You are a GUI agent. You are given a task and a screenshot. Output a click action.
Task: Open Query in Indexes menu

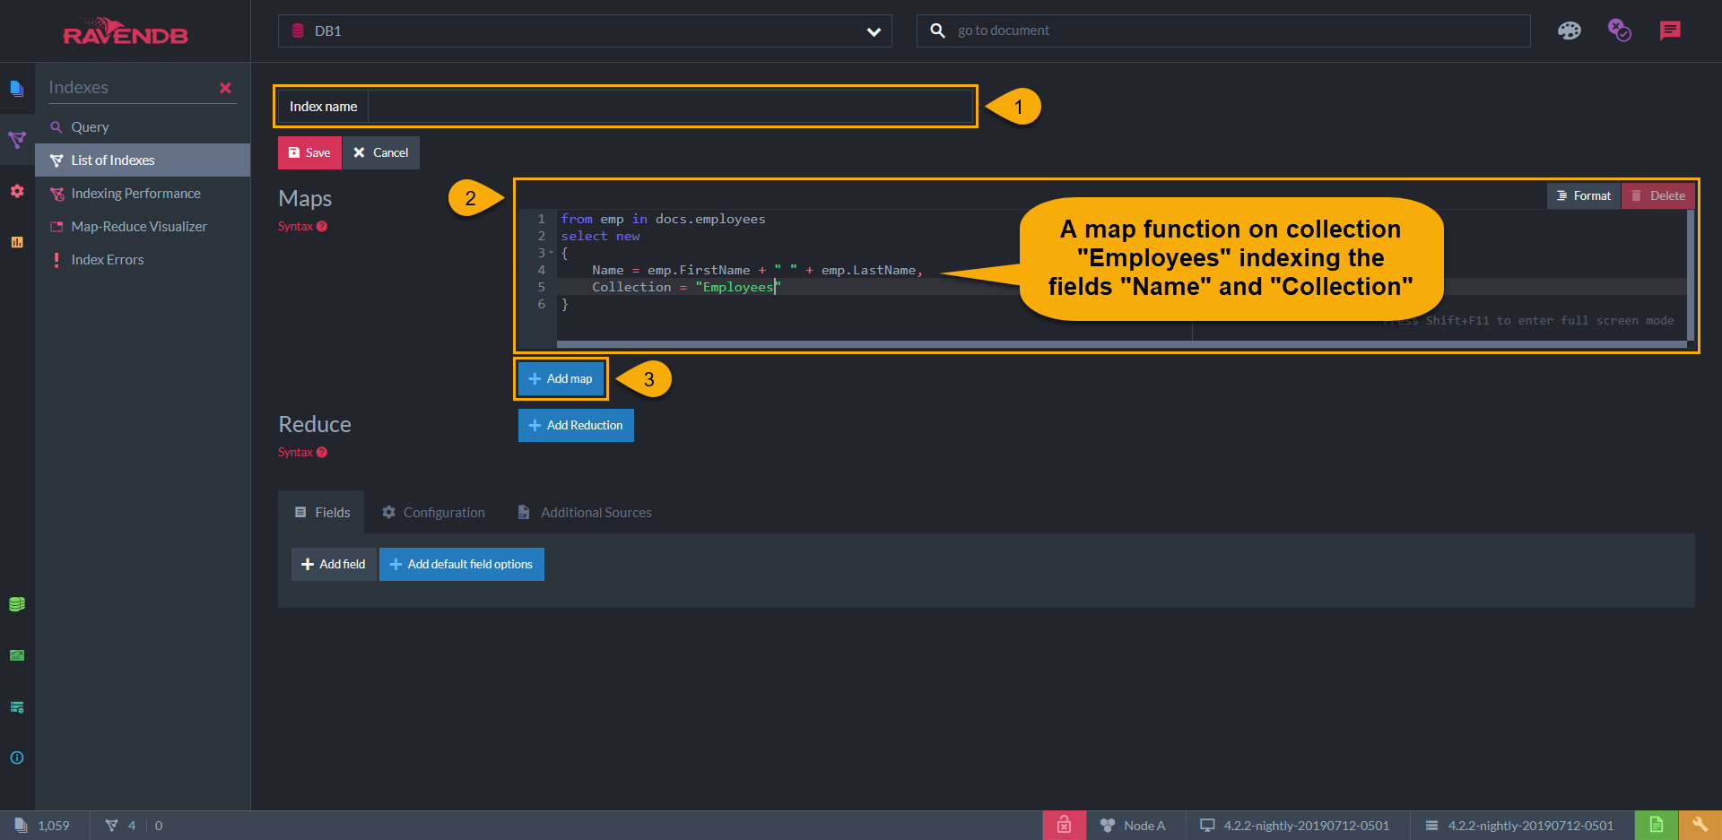[143, 126]
